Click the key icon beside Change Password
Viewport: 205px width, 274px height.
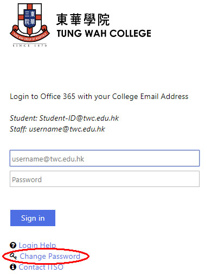(13, 256)
